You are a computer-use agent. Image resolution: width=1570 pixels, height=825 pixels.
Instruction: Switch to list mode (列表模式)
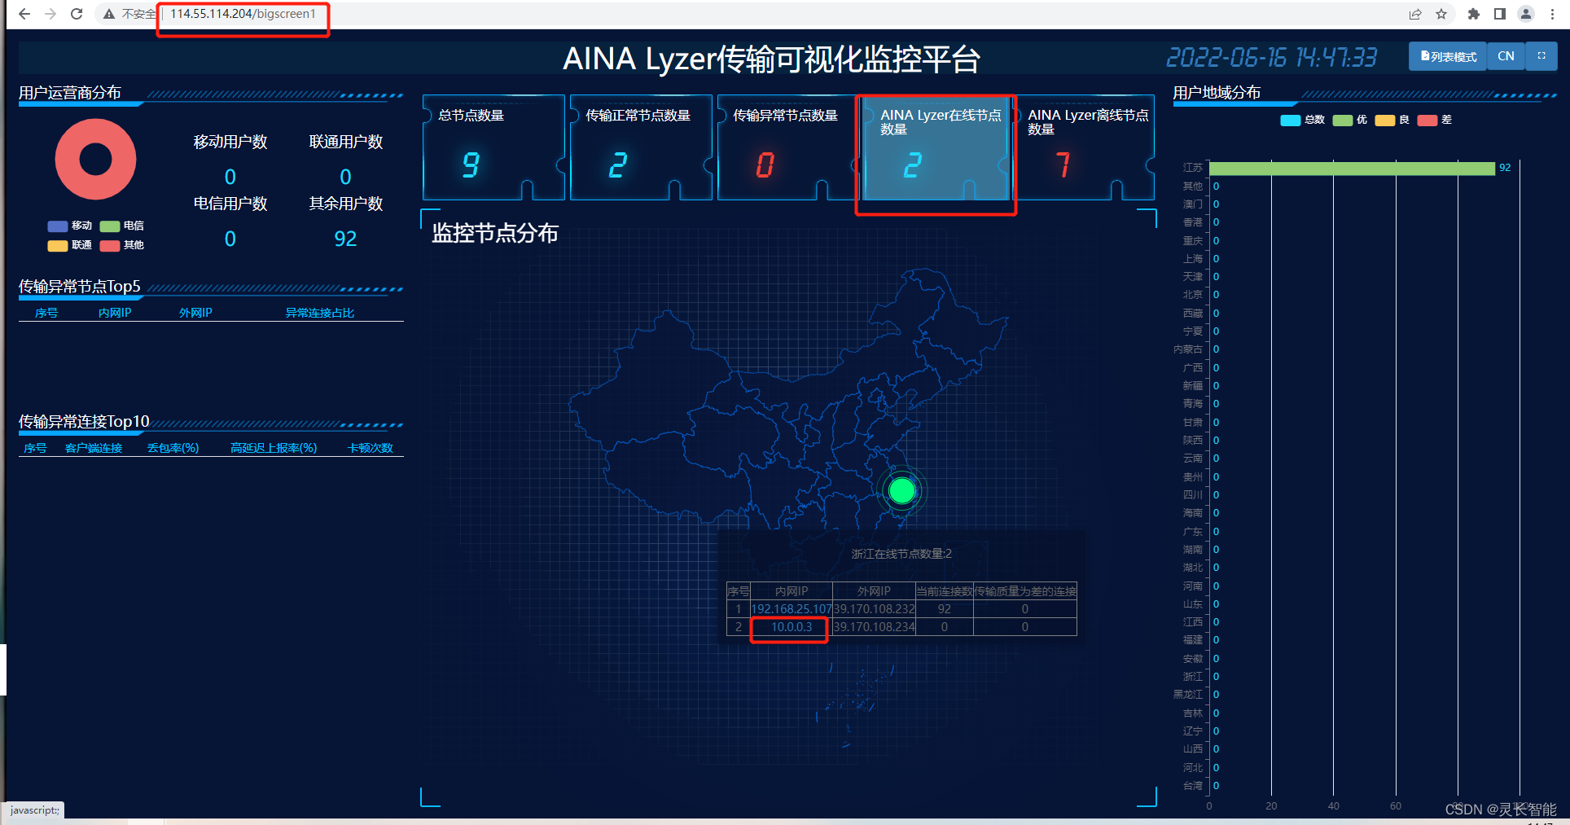tap(1448, 56)
